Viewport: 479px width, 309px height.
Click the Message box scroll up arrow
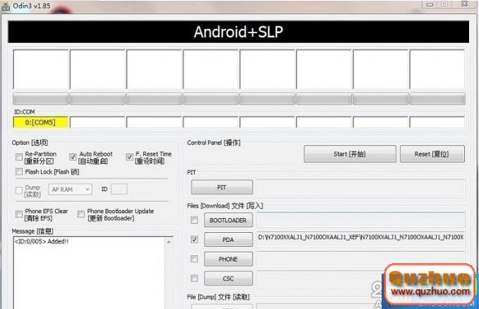point(169,242)
